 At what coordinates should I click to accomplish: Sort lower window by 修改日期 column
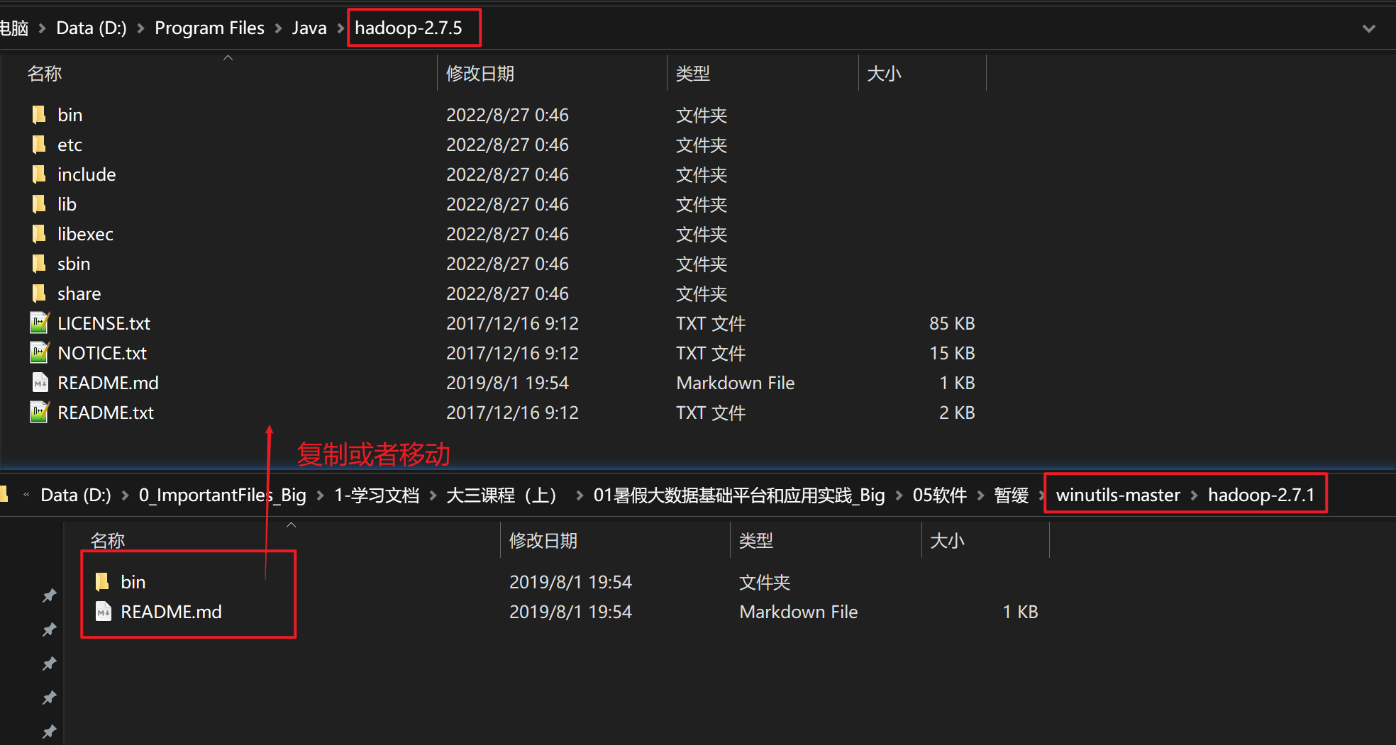[x=543, y=541]
